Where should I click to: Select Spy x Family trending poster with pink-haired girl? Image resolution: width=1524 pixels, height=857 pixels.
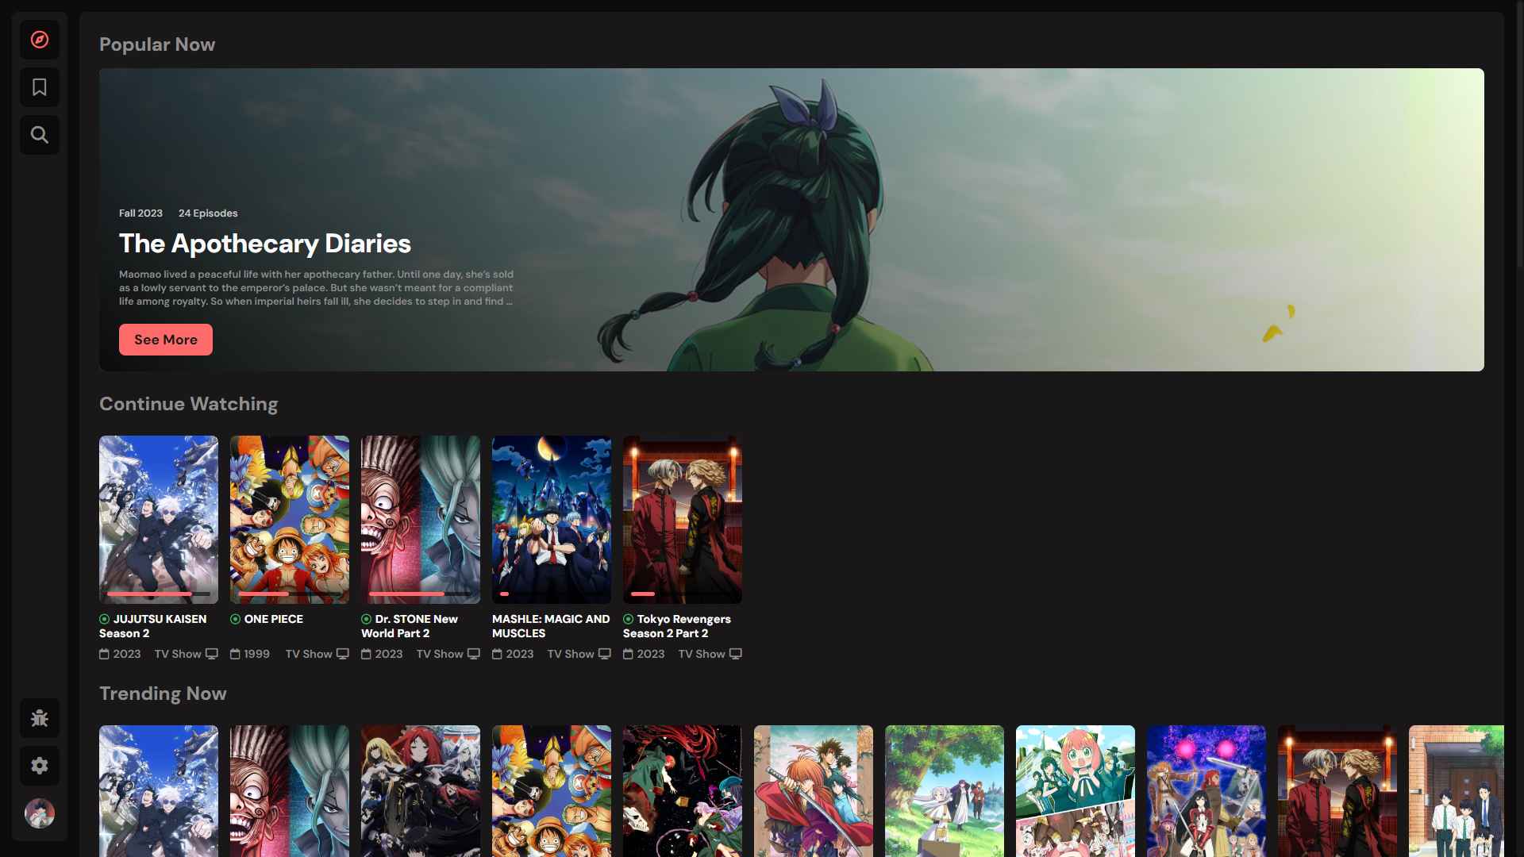[1075, 790]
